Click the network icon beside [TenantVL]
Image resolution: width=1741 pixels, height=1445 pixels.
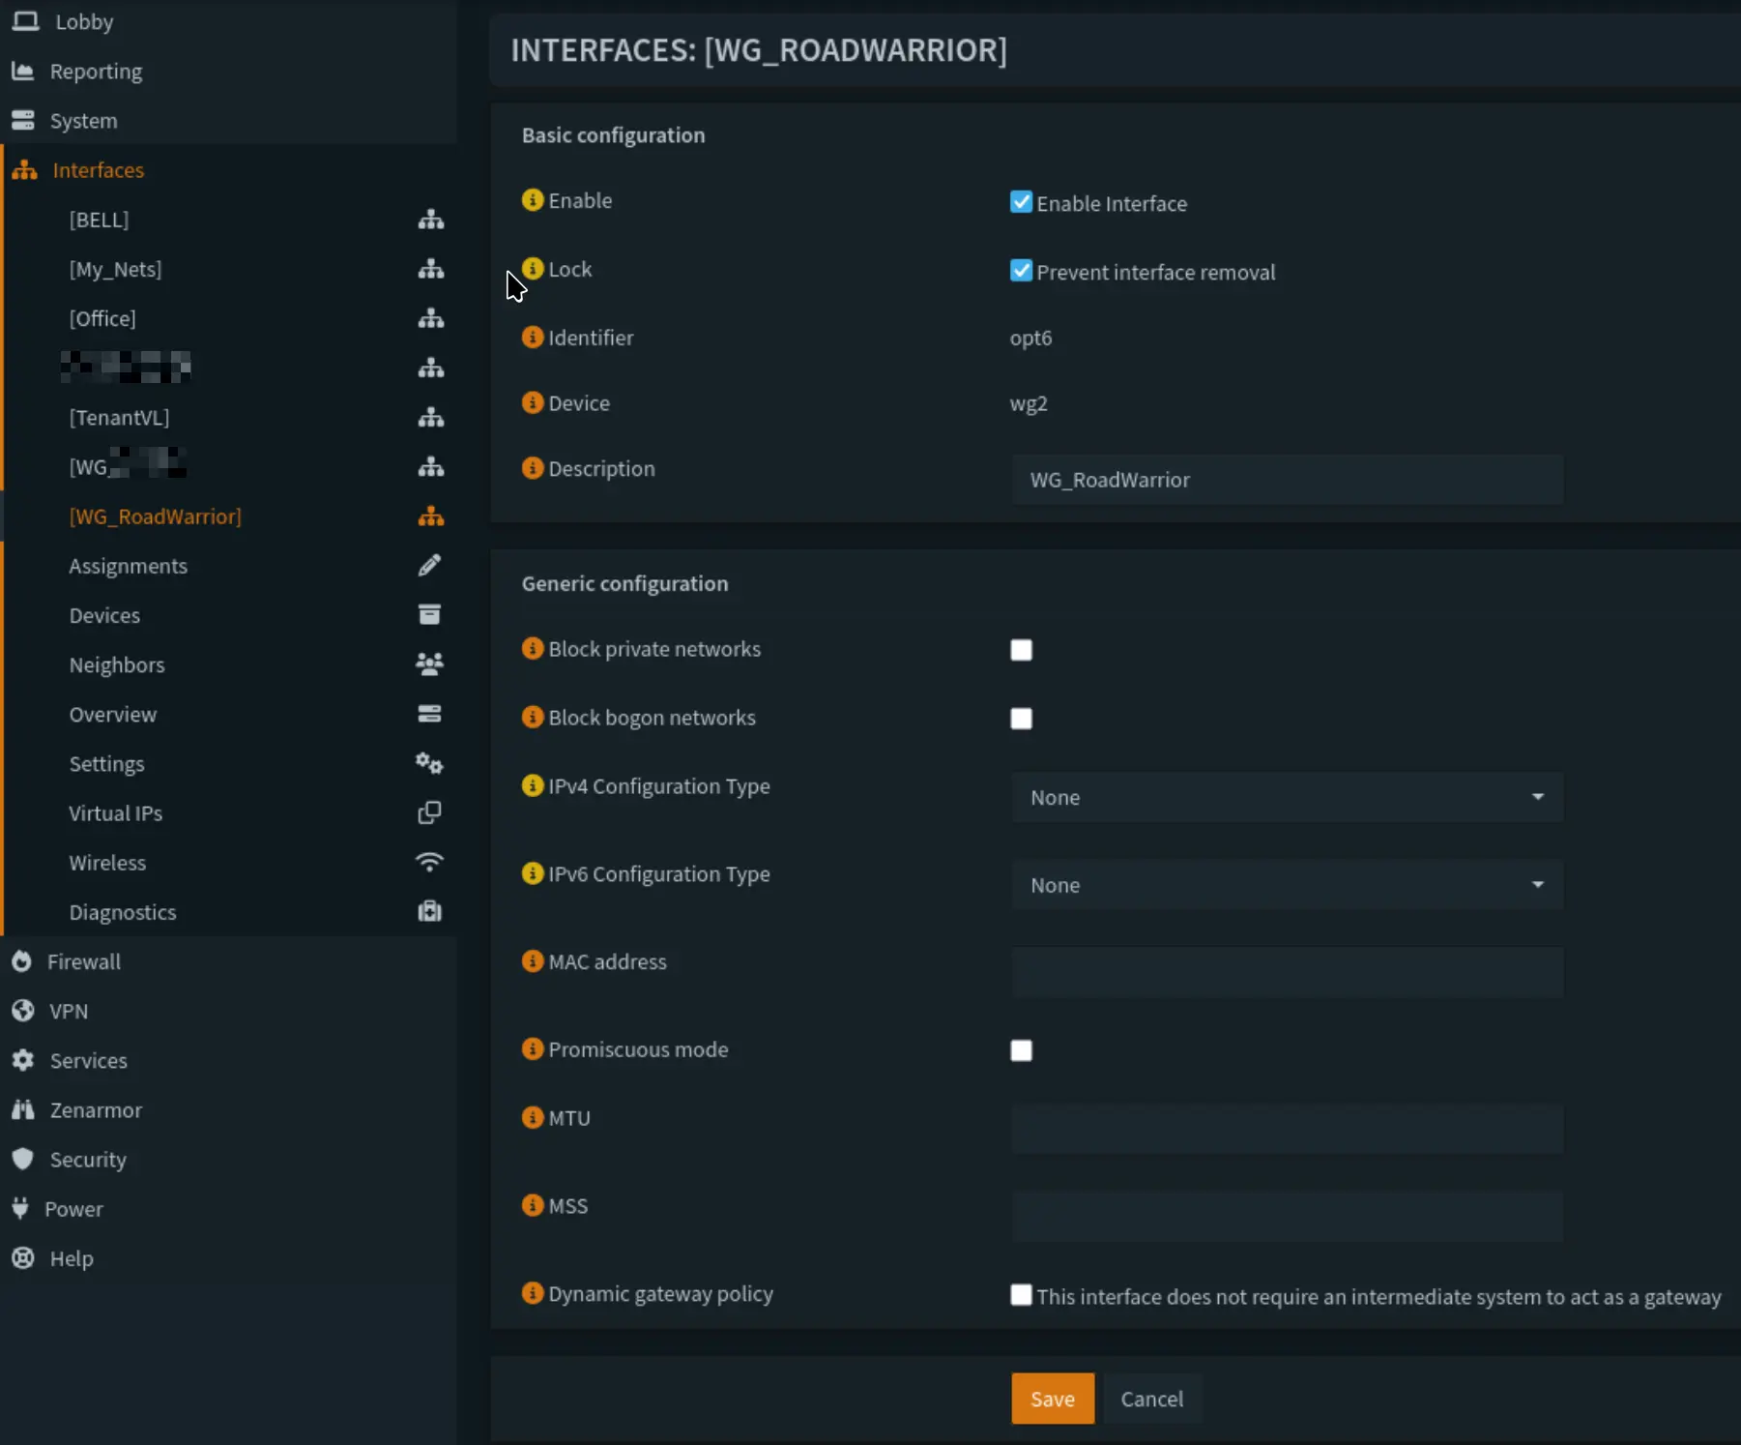point(430,417)
